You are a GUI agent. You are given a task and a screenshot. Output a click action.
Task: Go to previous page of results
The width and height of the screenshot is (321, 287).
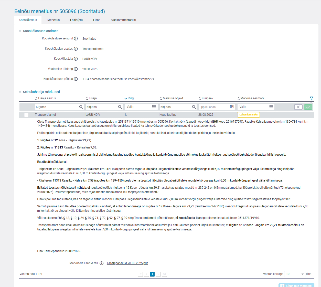coord(146,274)
